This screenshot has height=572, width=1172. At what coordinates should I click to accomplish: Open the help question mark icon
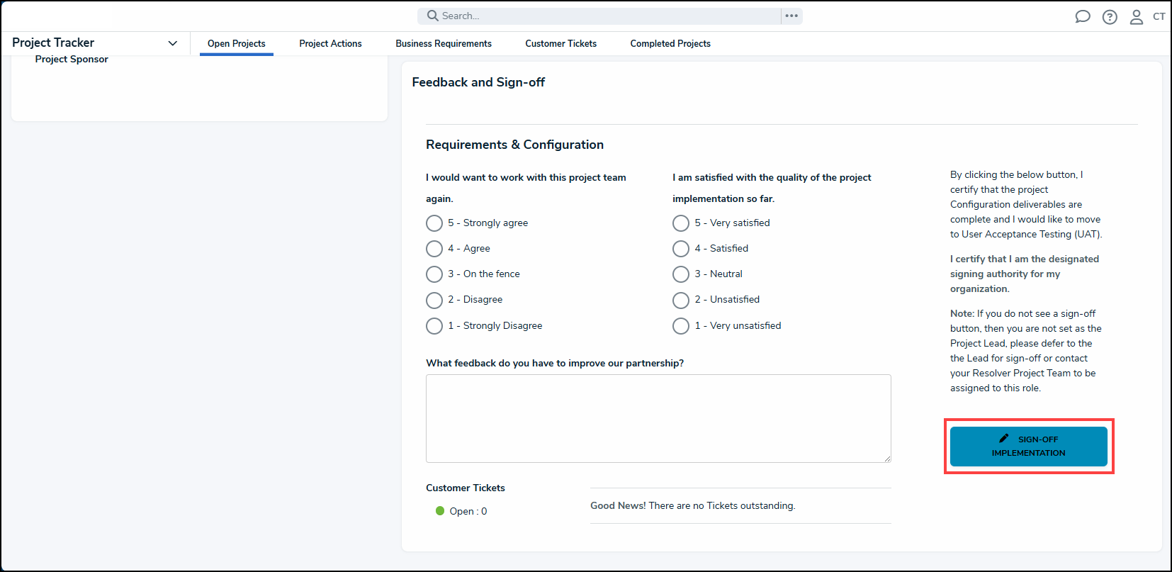[x=1110, y=17]
